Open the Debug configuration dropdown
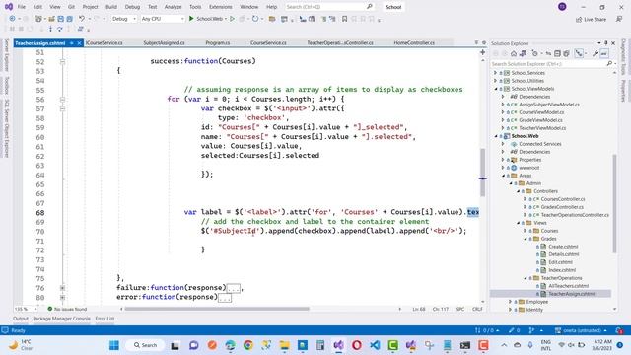The width and height of the screenshot is (631, 355). 124,19
